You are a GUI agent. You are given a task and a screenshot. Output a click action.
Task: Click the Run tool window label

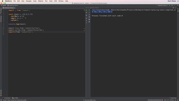86,8
